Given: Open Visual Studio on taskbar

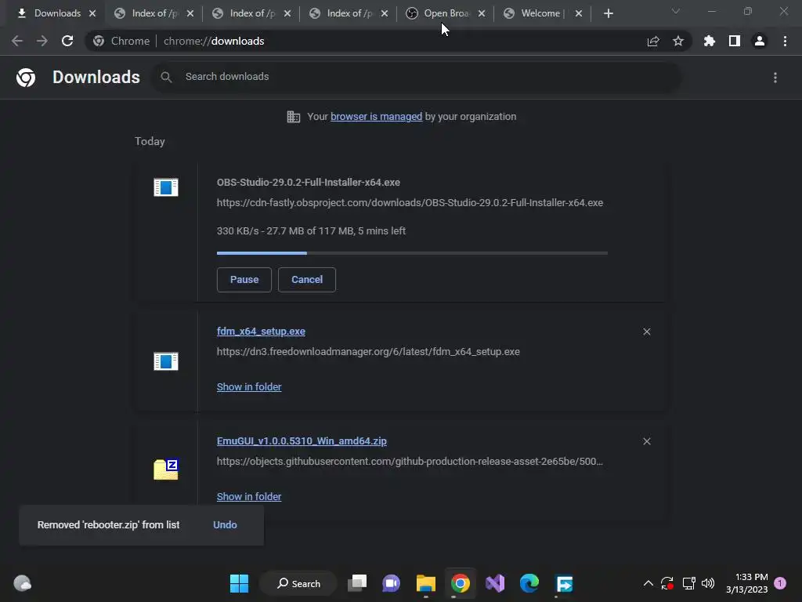Looking at the screenshot, I should pyautogui.click(x=495, y=583).
